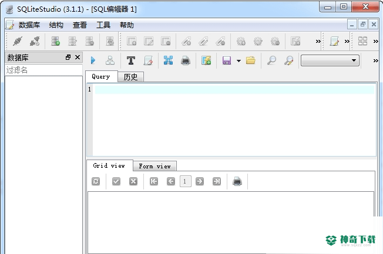Close the 数据库 panel
Viewport: 383px width, 254px height.
click(x=78, y=57)
